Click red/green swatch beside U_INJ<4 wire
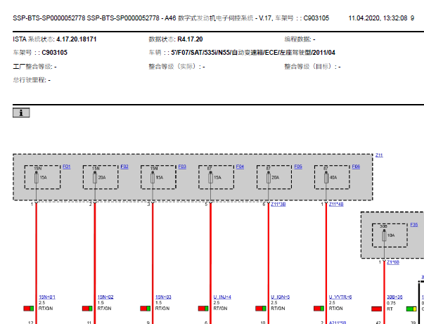 pos(203,309)
